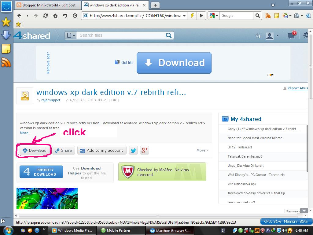Click Add to my account button

(x=102, y=150)
